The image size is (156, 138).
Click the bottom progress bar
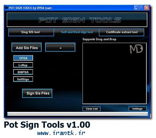(x=78, y=114)
